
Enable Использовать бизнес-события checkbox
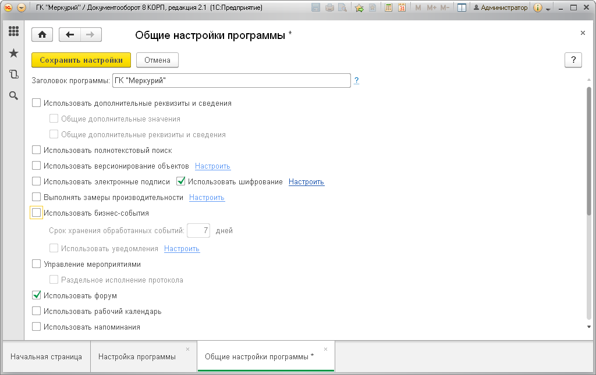click(x=36, y=213)
